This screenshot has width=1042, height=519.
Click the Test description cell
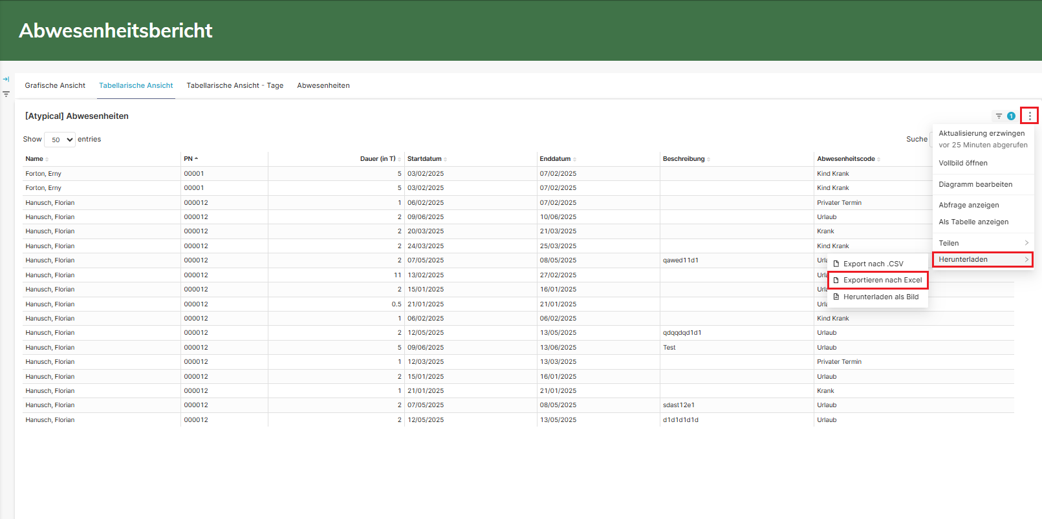(669, 348)
